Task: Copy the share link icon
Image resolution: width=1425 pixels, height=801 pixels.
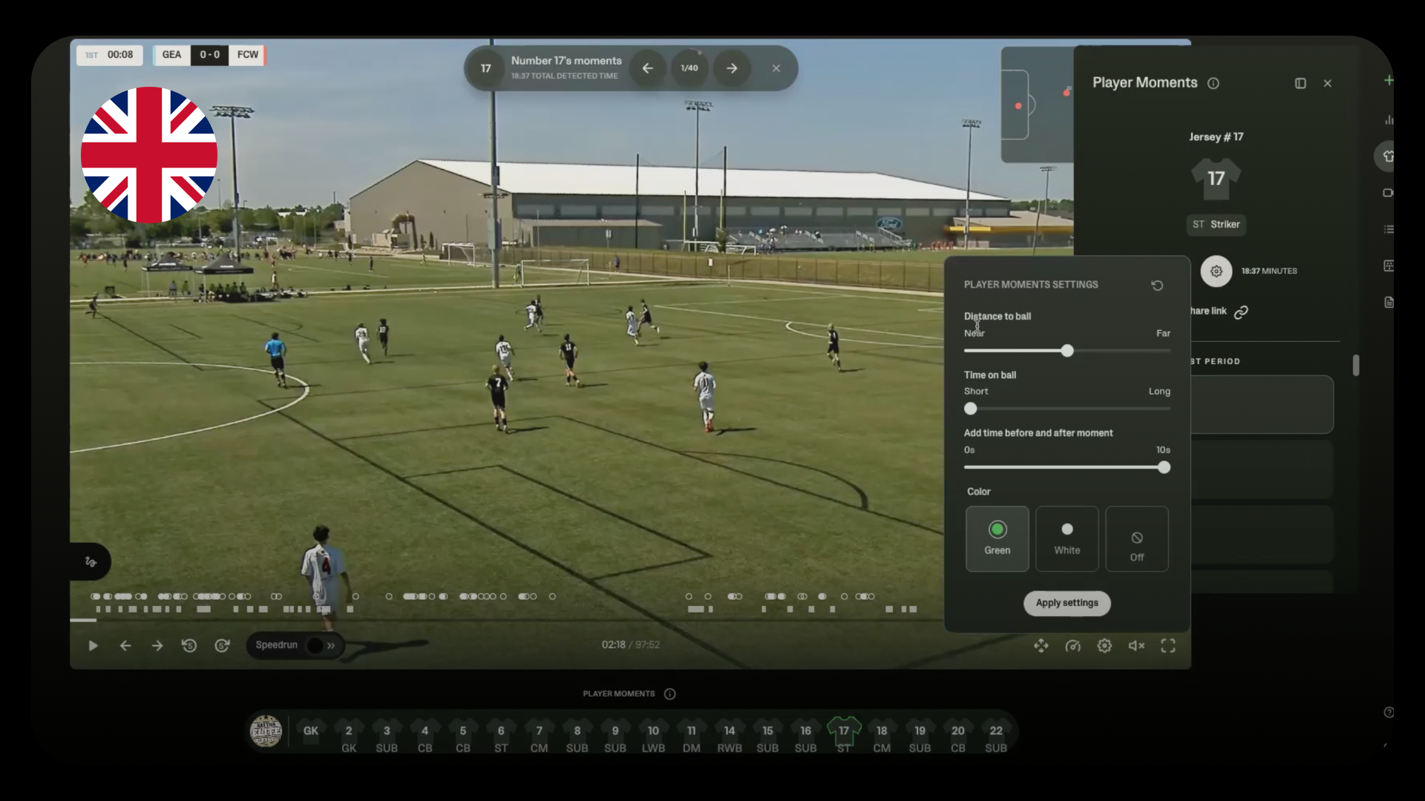Action: pyautogui.click(x=1241, y=312)
